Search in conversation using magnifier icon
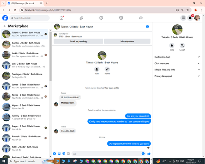The height and width of the screenshot is (164, 205). coord(182,46)
